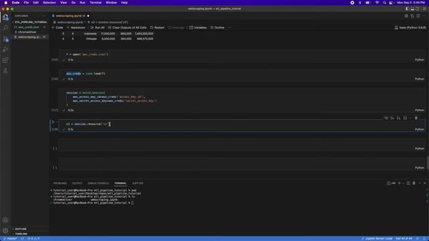Switch to the PROBLEMS tab
429x241 pixels.
(60, 183)
